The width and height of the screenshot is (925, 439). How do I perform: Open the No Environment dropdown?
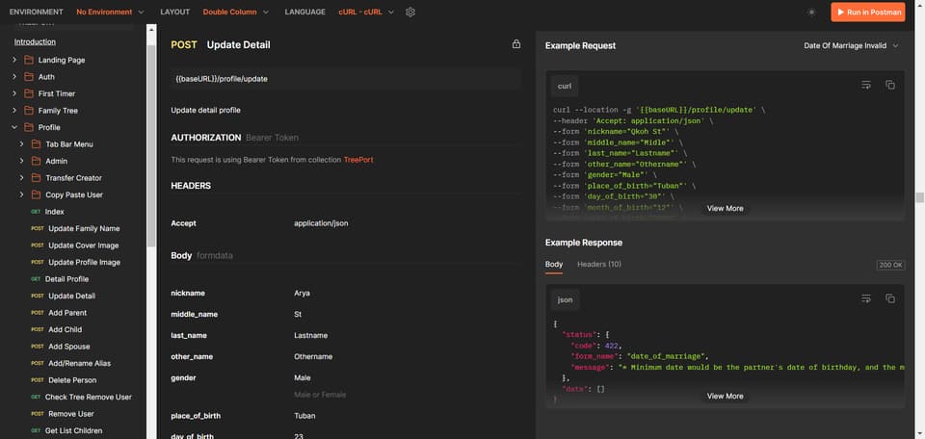tap(110, 12)
